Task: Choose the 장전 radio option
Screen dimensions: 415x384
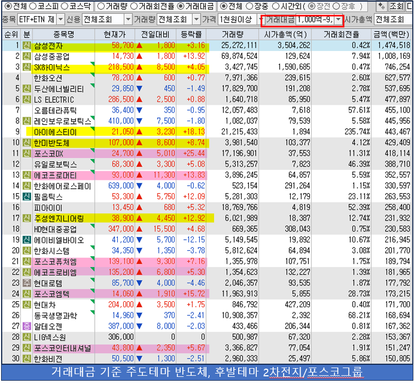Action: click(312, 6)
